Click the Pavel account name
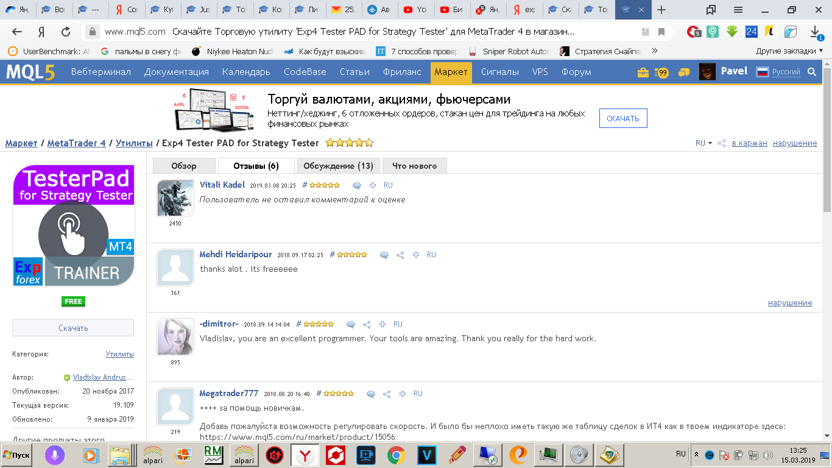This screenshot has width=832, height=468. click(734, 71)
